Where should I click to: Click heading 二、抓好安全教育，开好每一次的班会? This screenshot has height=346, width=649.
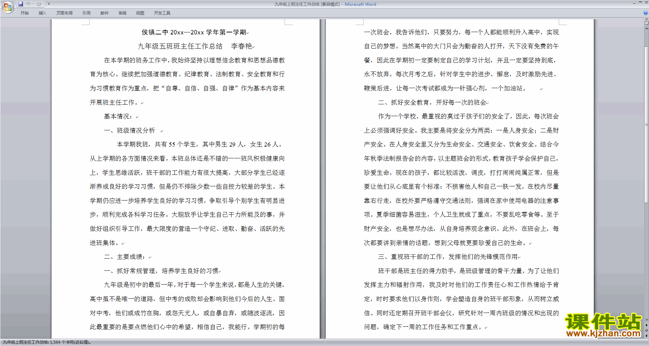(432, 103)
